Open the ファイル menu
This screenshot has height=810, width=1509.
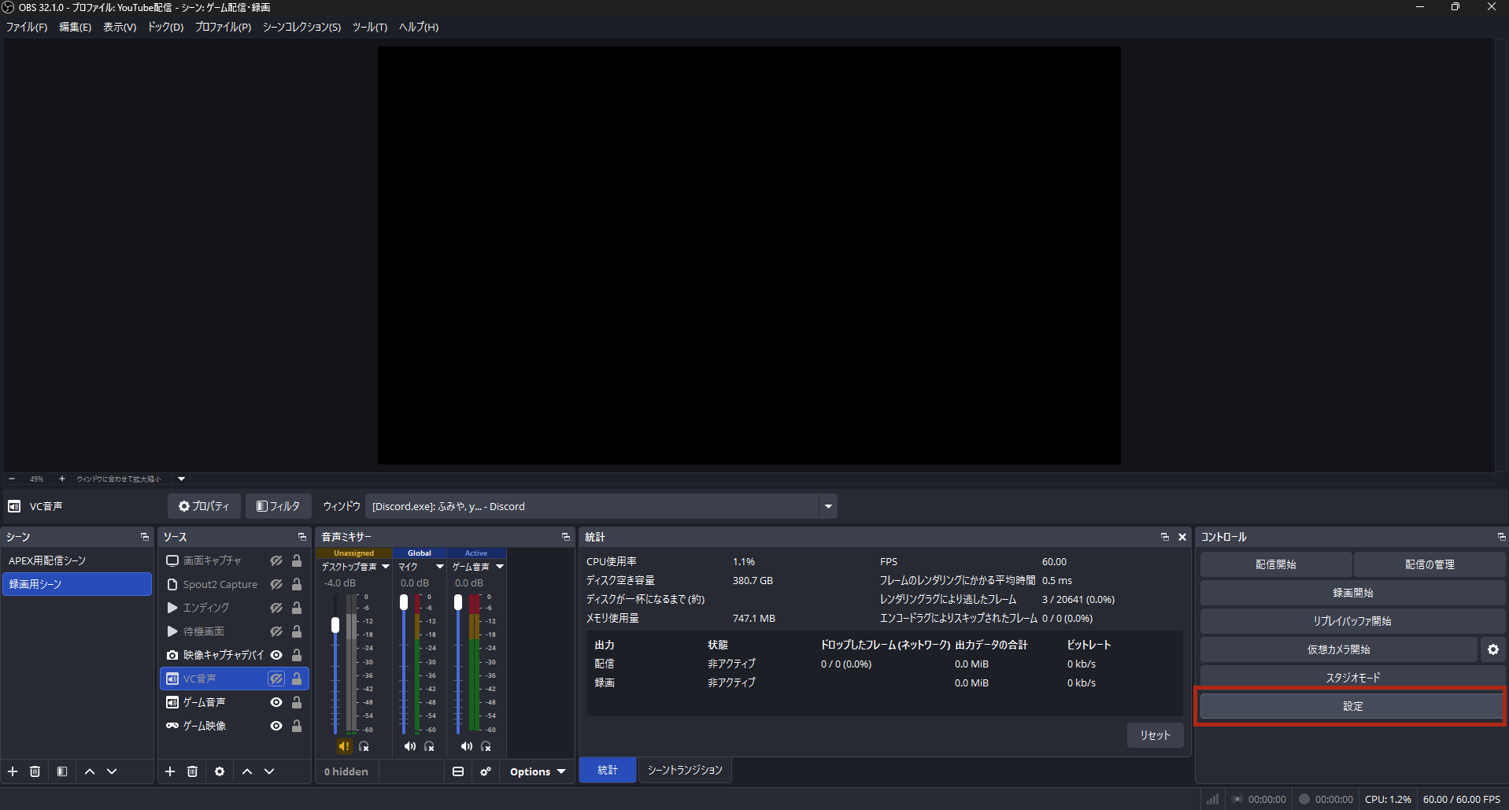tap(27, 27)
